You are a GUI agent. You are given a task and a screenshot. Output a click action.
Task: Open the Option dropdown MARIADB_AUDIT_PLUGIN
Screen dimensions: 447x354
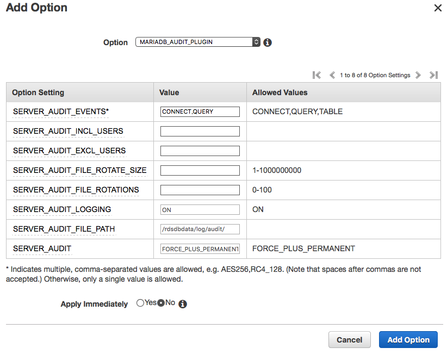point(197,42)
